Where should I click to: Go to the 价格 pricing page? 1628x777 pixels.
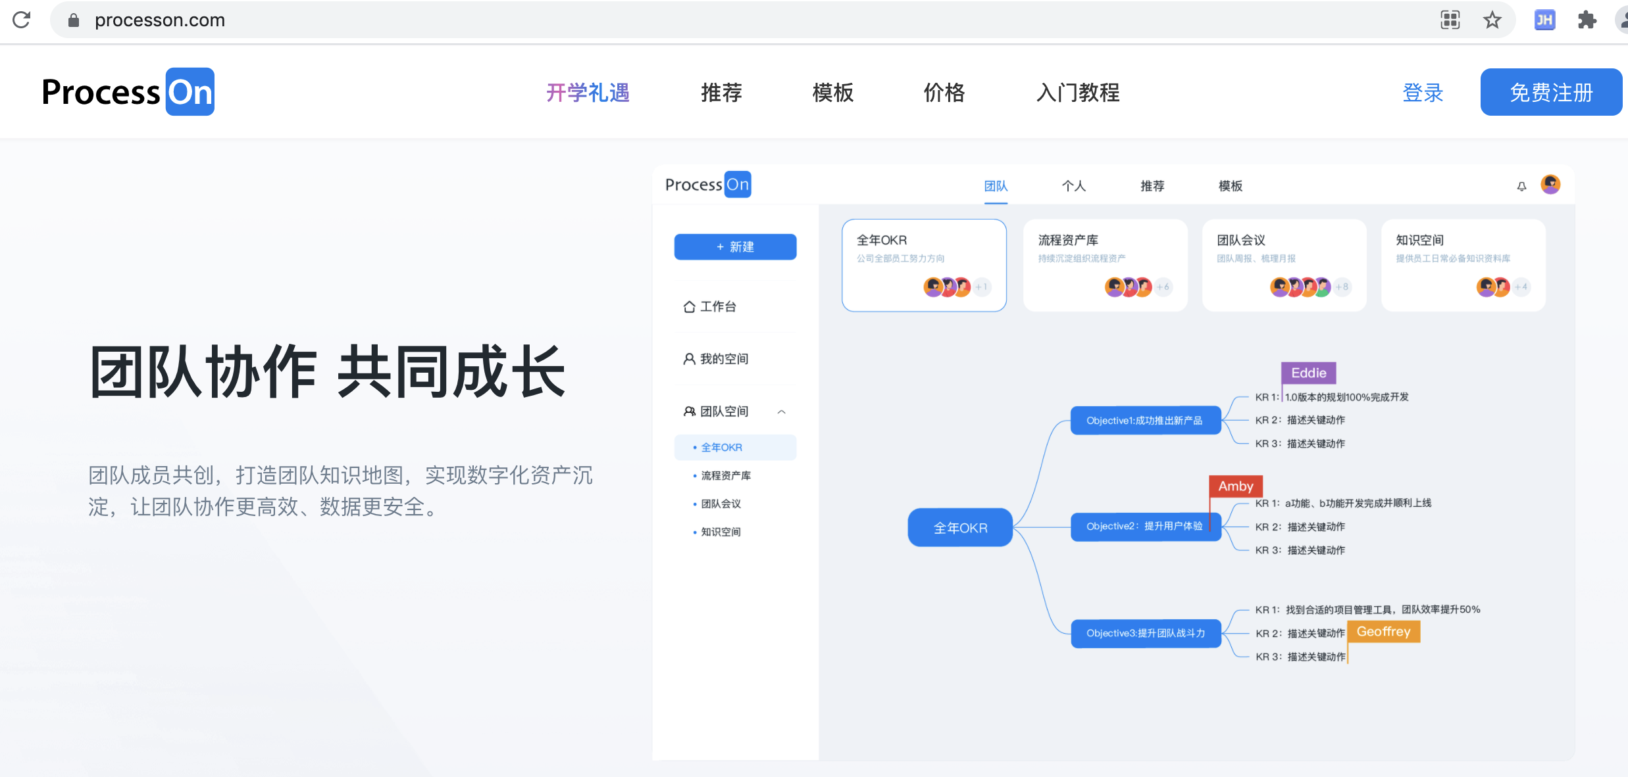pos(944,93)
